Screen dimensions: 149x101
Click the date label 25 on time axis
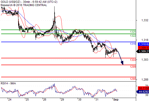(x=27, y=99)
